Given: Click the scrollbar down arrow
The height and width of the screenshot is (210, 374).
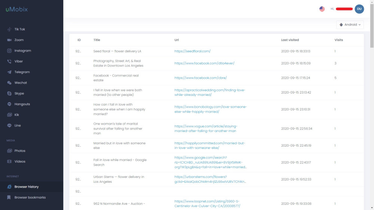Looking at the screenshot, I should (x=372, y=208).
